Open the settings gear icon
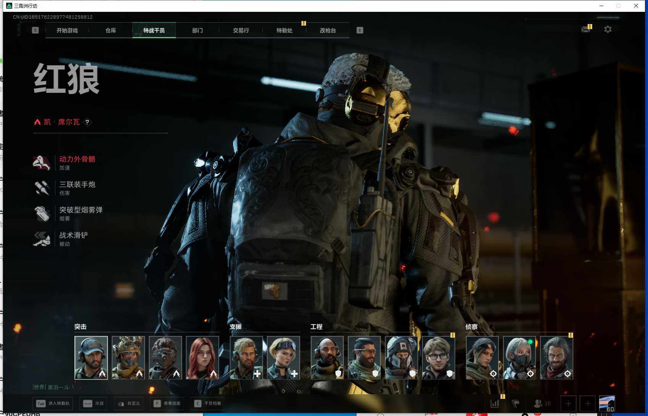 point(607,29)
